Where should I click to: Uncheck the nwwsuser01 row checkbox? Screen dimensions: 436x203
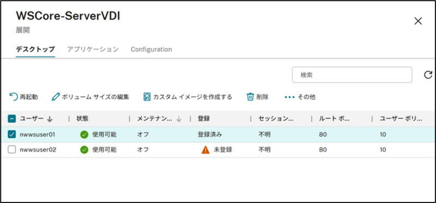[11, 135]
